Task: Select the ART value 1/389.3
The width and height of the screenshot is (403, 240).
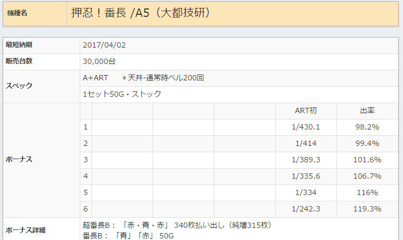Action: click(x=306, y=160)
